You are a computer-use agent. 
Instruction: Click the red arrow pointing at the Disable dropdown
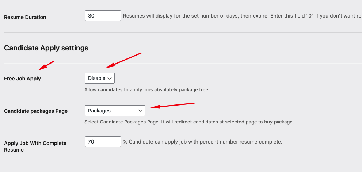123,60
